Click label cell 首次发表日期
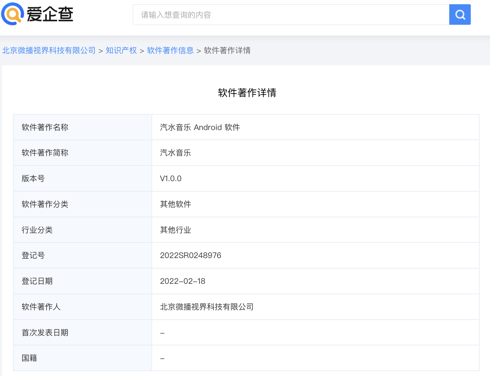Image resolution: width=490 pixels, height=376 pixels. [x=82, y=333]
